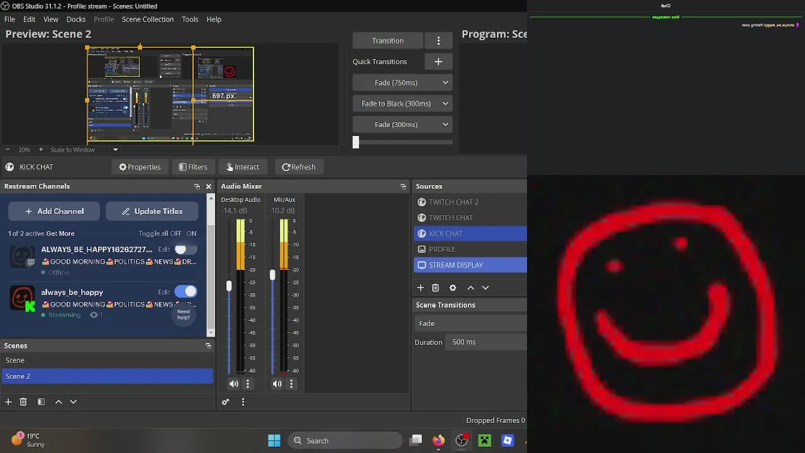Open advanced audio properties gears icon
Screen dimensions: 805x453
coord(226,402)
